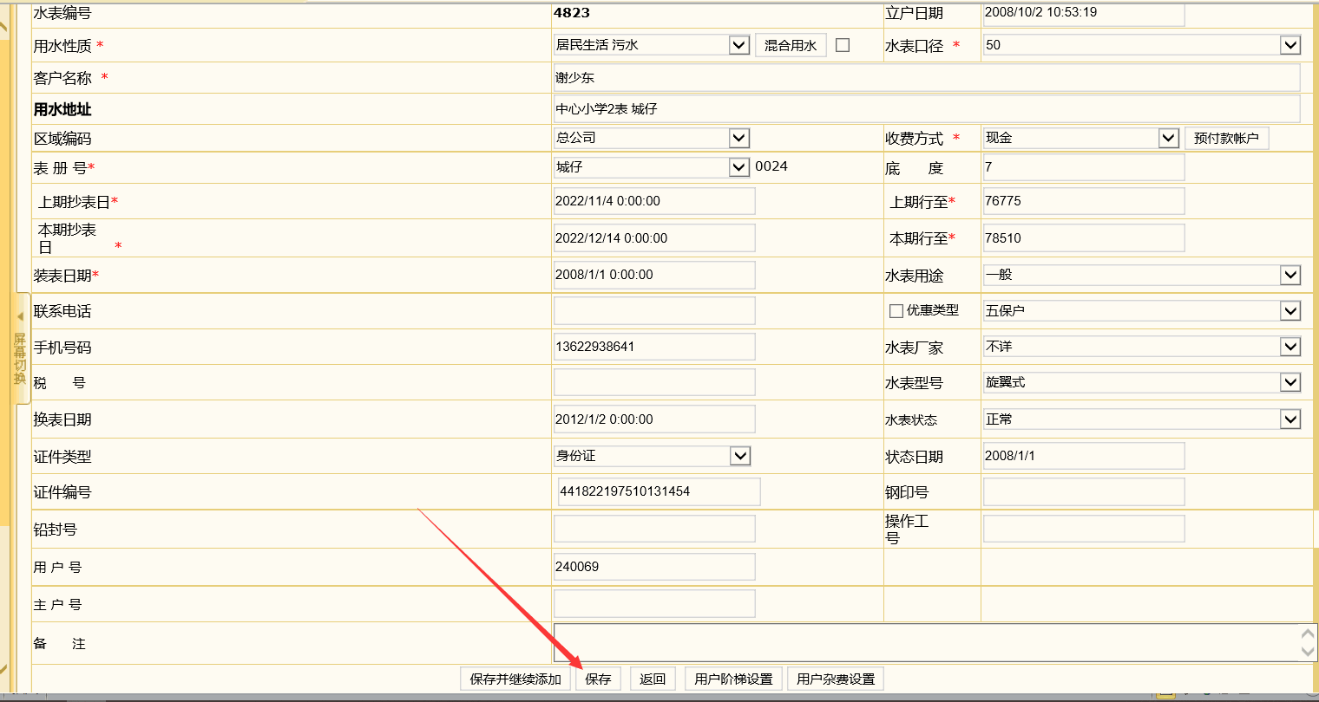Viewport: 1319px width, 702px height.
Task: Toggle the 混合用水 checkbox
Action: pos(843,45)
